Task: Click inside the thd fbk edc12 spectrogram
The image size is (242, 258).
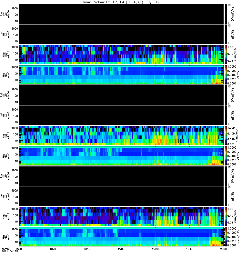Action: [121, 135]
